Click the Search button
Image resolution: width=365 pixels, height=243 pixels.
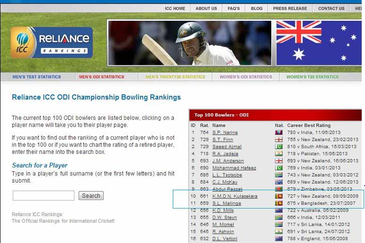pos(91,196)
